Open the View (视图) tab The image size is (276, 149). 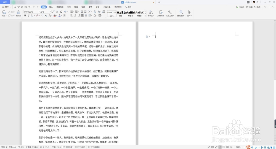pyautogui.click(x=83, y=7)
